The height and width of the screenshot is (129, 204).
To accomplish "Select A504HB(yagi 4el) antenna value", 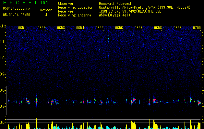I will click(x=114, y=15).
